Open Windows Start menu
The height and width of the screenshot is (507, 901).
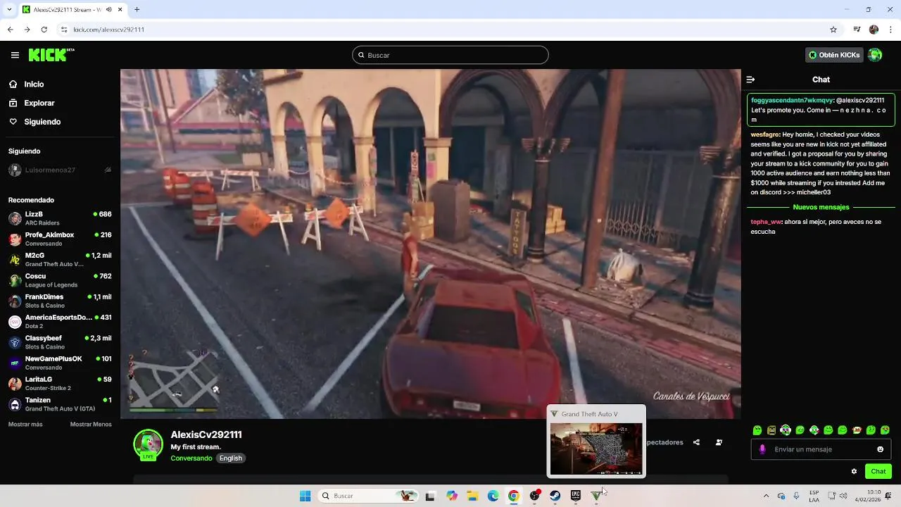pos(305,496)
